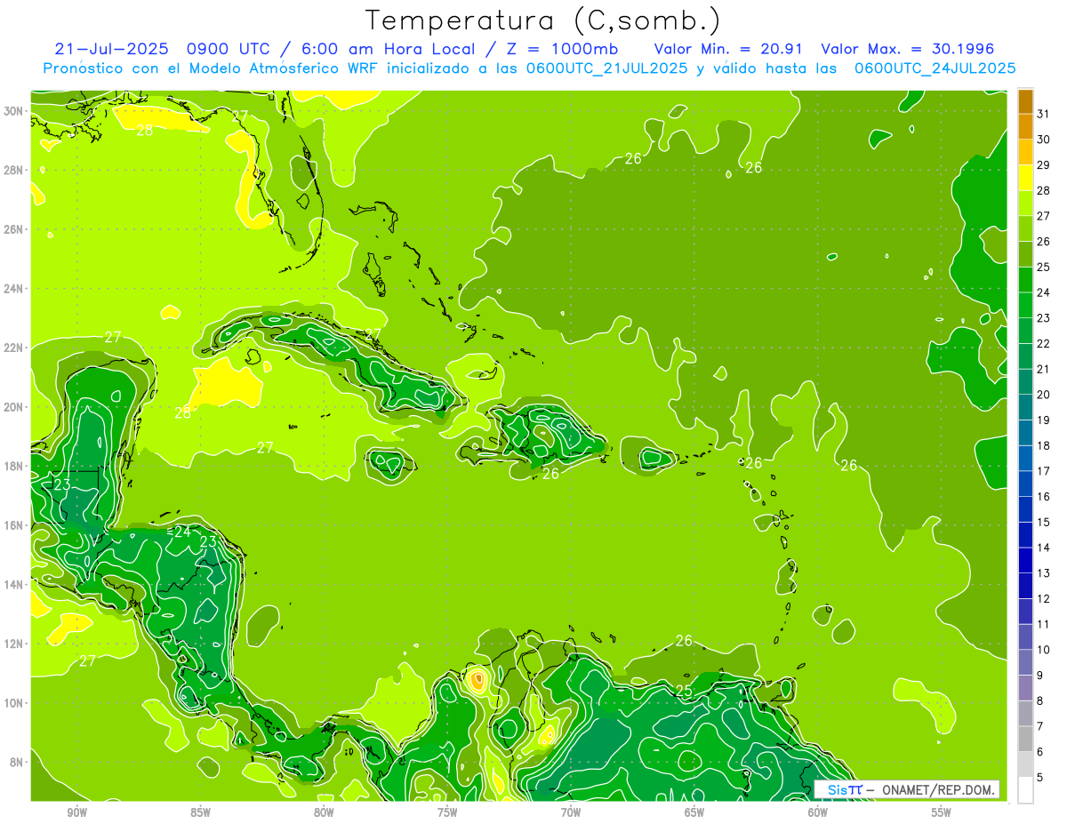1067x824 pixels.
Task: Click the legend value 15
Action: [1044, 522]
